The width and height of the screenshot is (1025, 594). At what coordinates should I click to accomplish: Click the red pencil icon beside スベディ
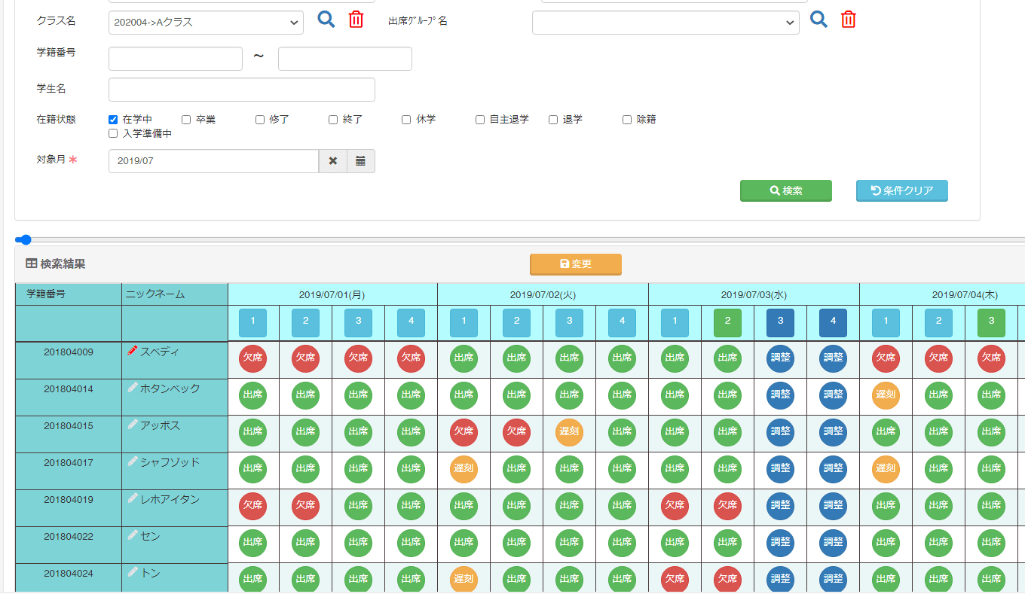[x=133, y=351]
